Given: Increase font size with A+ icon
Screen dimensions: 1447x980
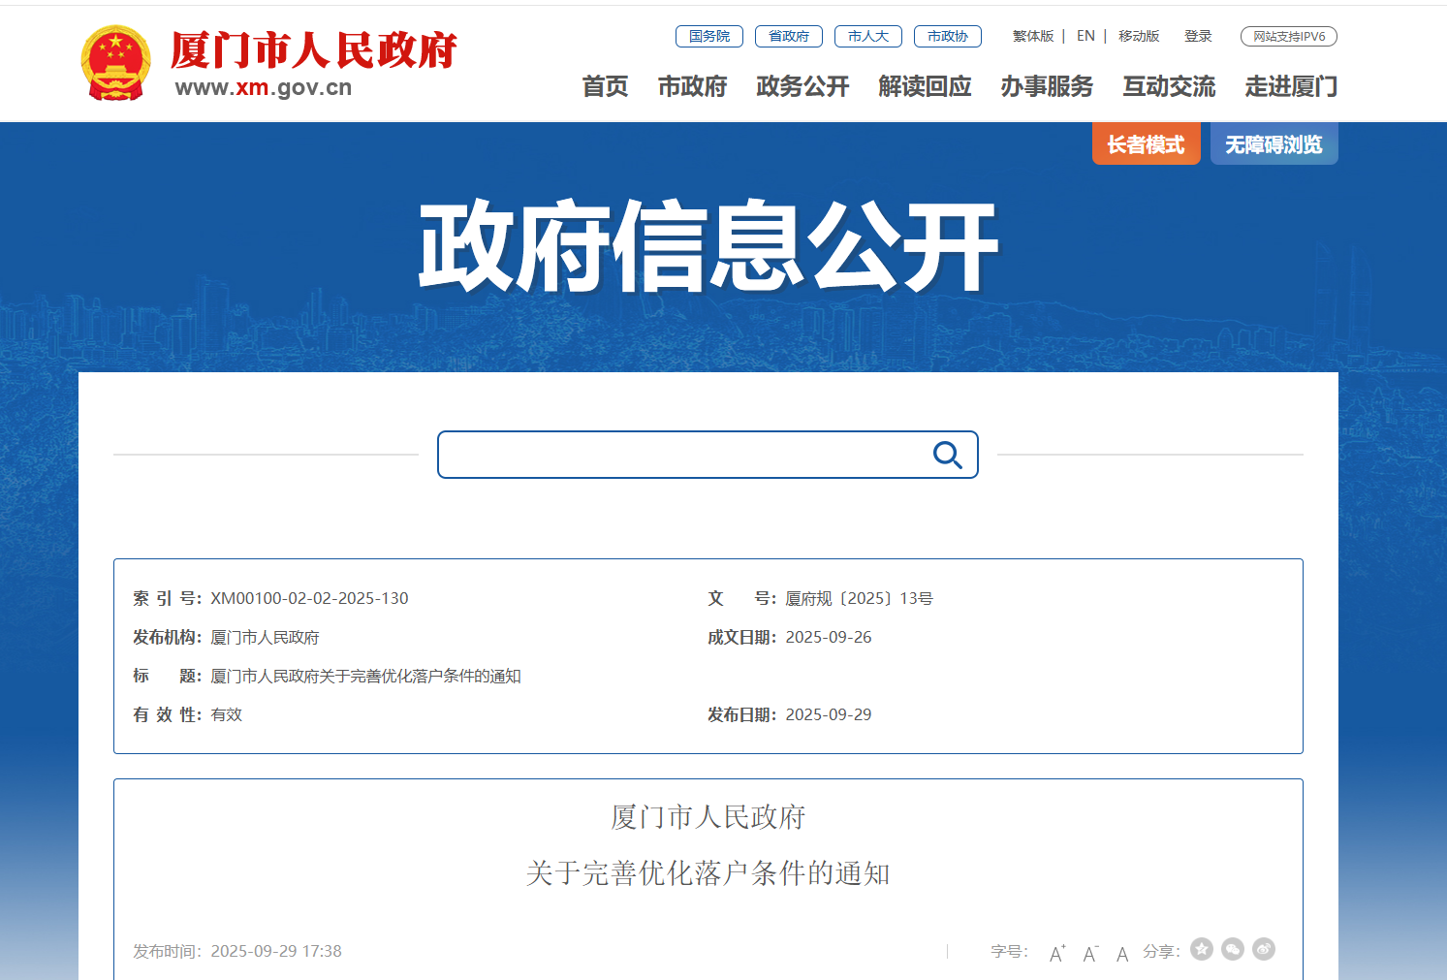Looking at the screenshot, I should [1057, 953].
